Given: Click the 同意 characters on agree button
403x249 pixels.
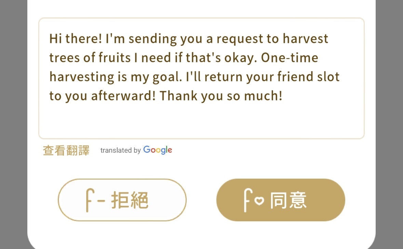Looking at the screenshot, I should click(288, 200).
